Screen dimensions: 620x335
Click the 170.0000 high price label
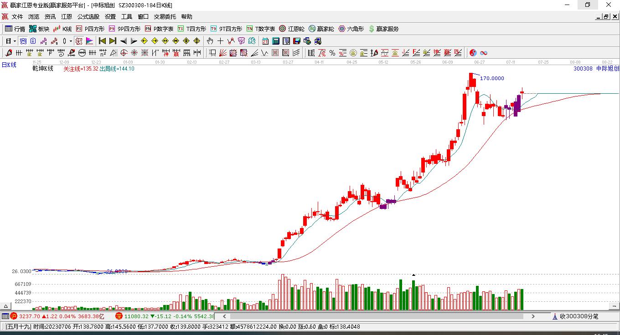tap(492, 78)
